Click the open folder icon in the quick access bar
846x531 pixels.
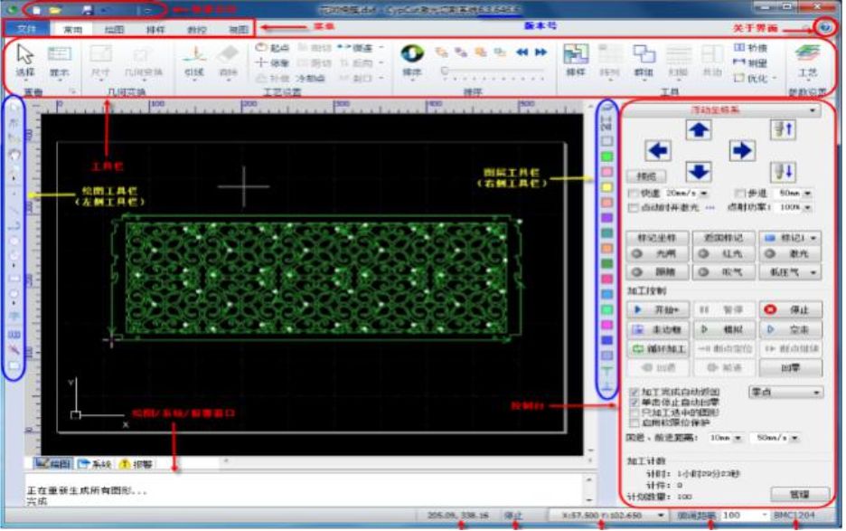[x=54, y=10]
